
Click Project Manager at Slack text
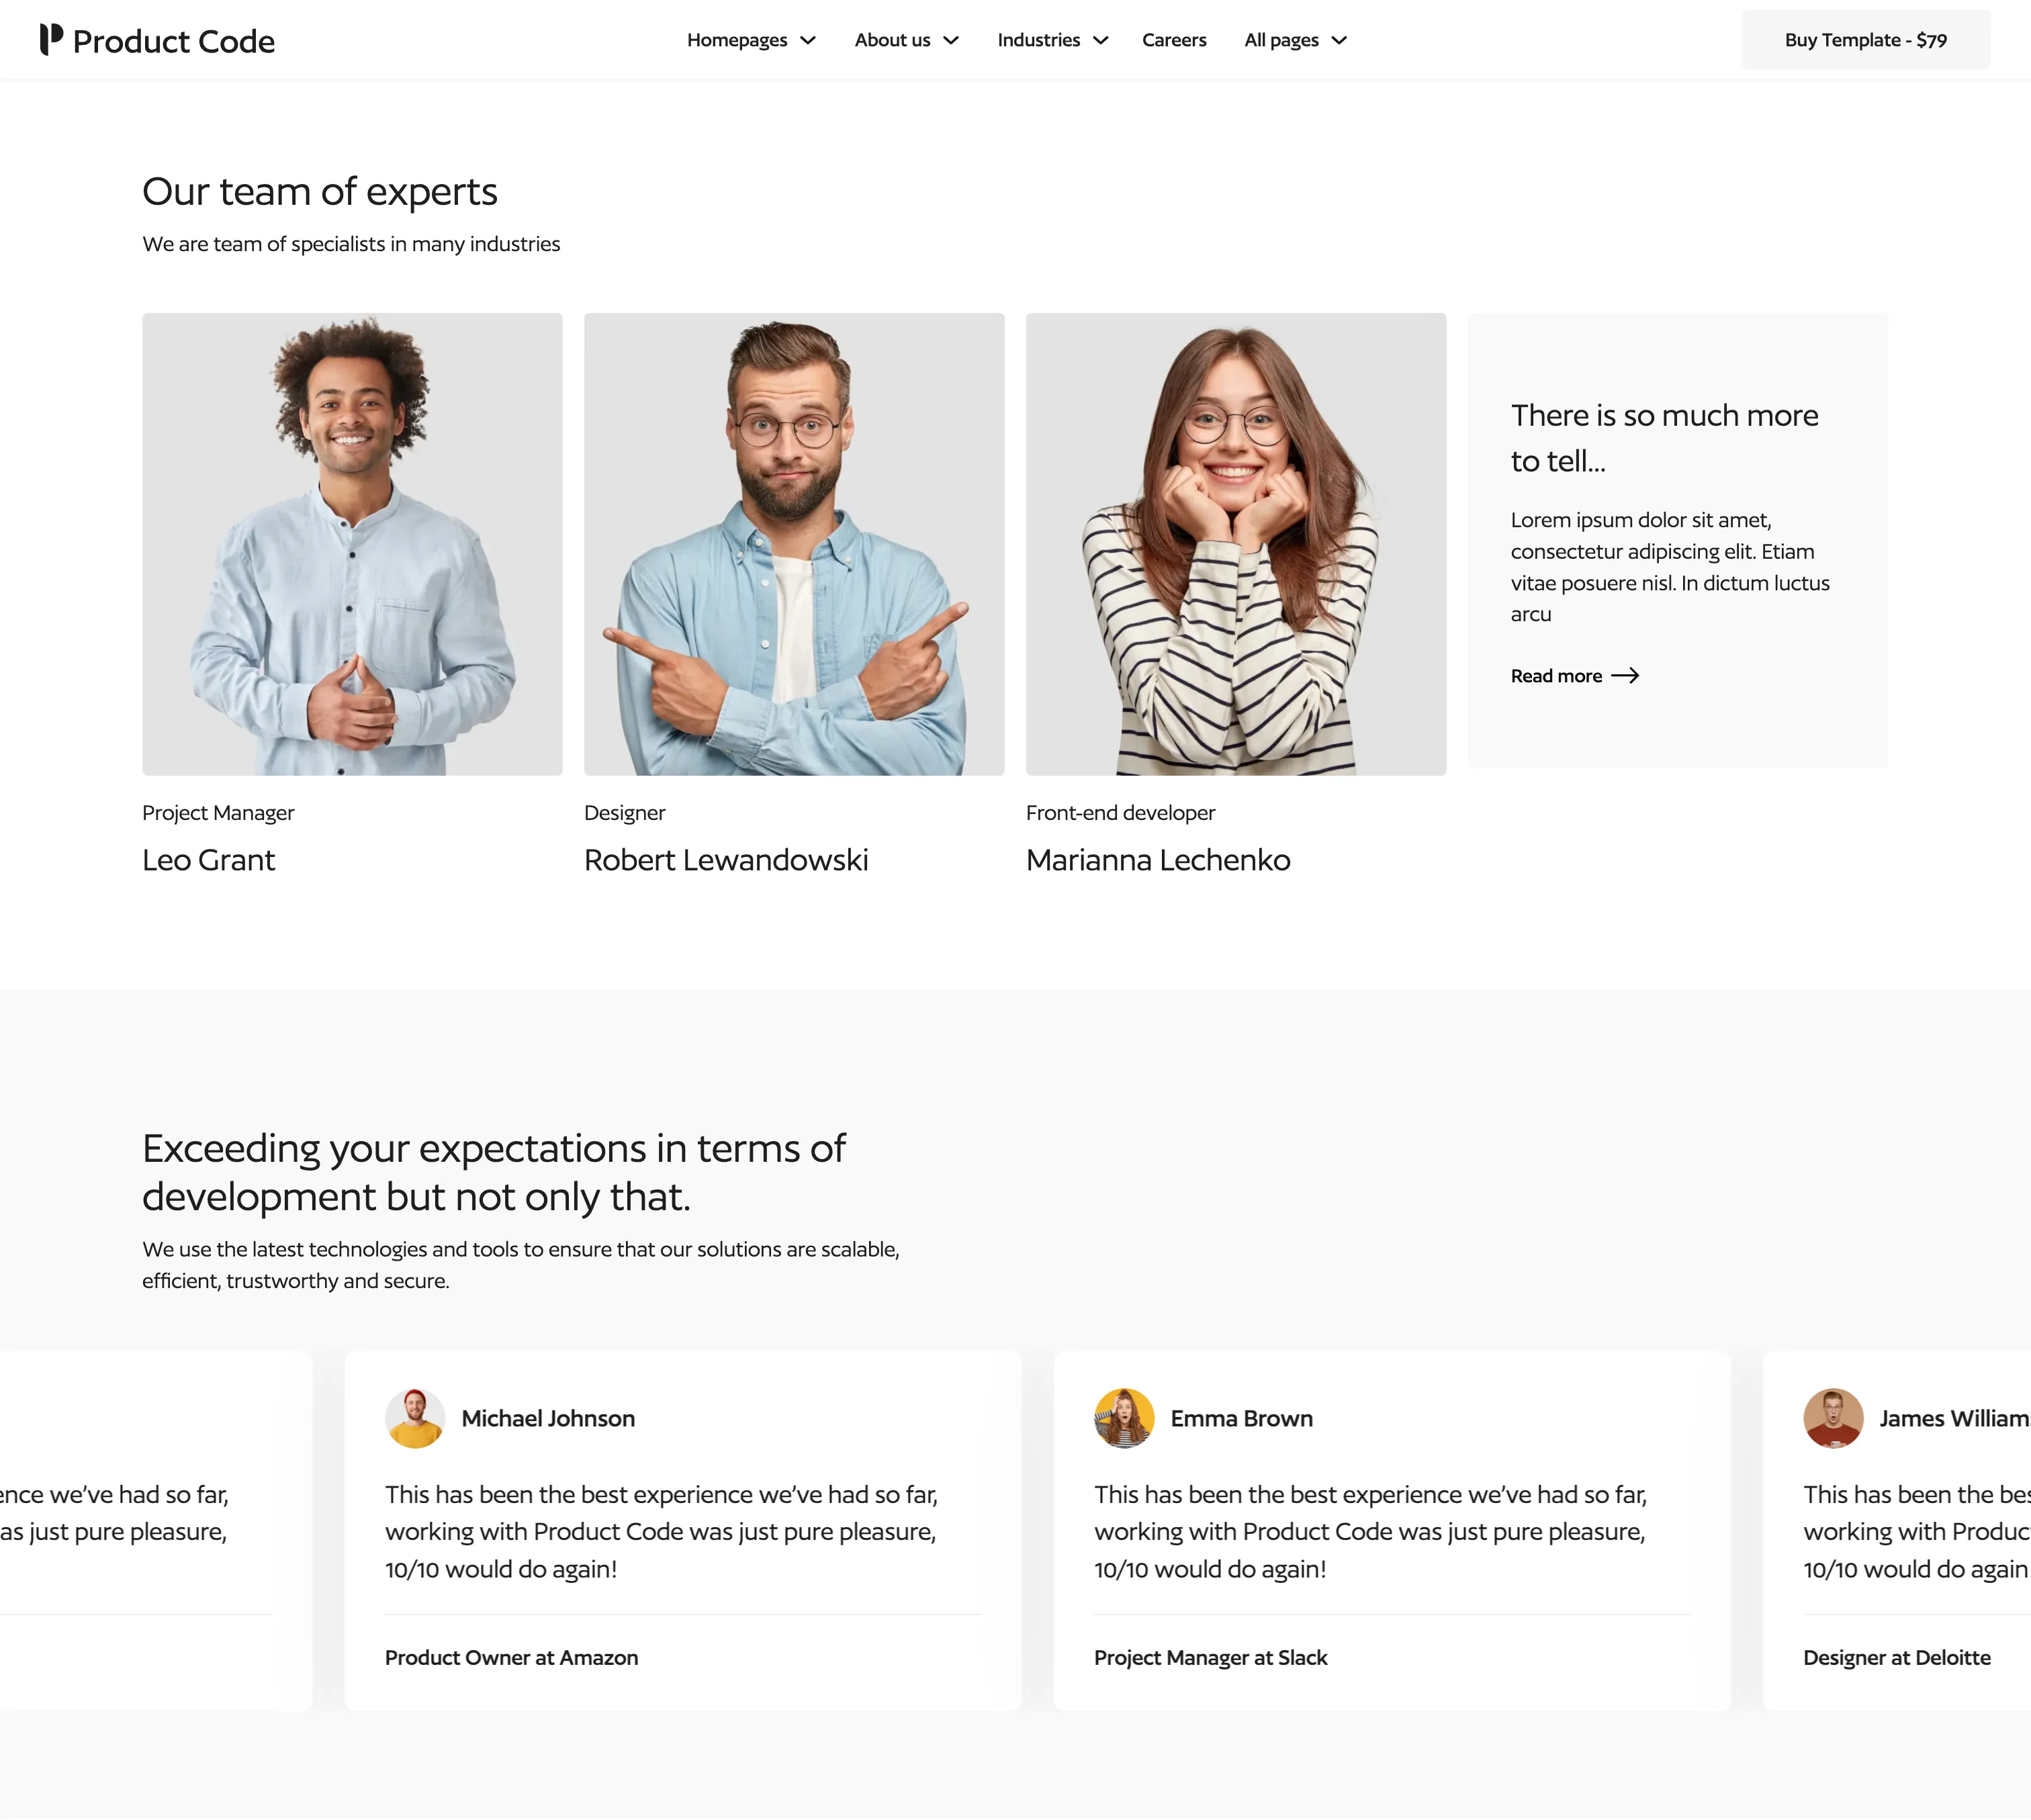pos(1210,1657)
